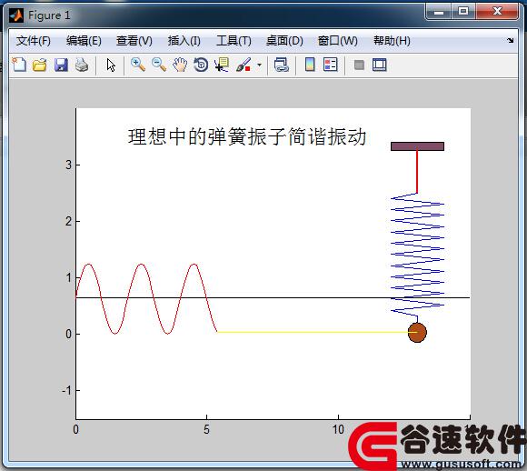Click the plot title 理想中的弹簧振子简谐振动

[247, 137]
